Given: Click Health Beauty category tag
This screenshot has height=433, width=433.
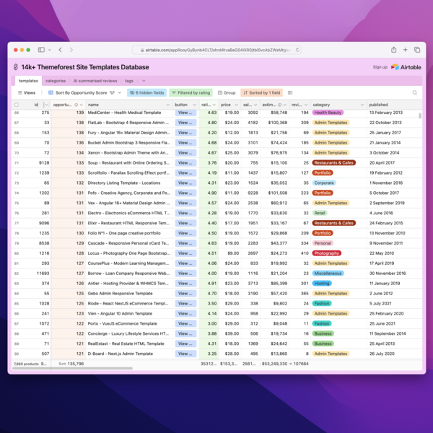Looking at the screenshot, I should (328, 113).
